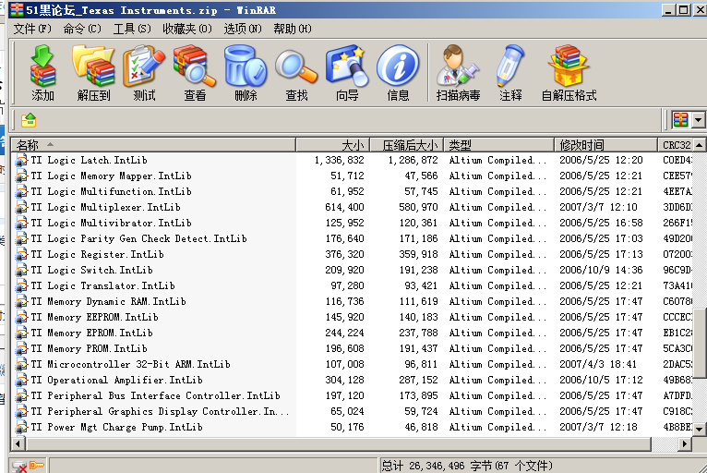
Task: Select TI Logic Translator.IntLib
Action: click(x=102, y=286)
